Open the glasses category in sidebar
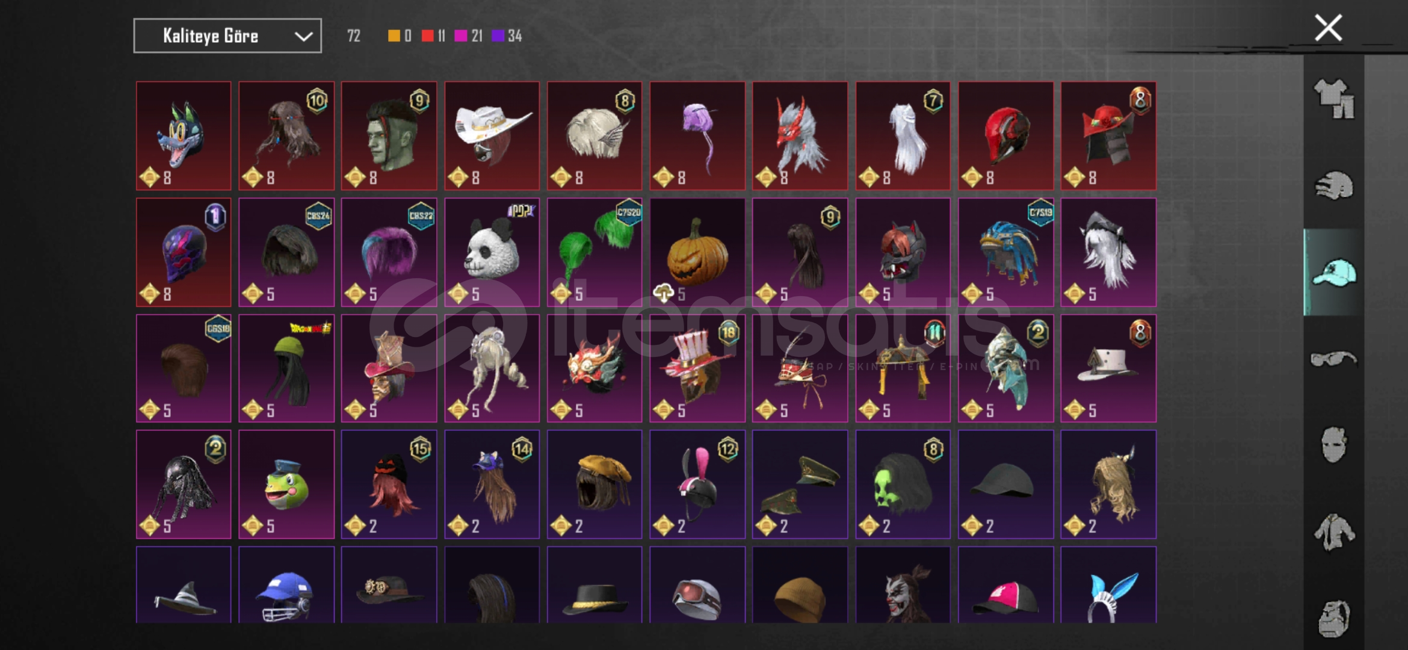This screenshot has width=1408, height=650. pos(1334,359)
